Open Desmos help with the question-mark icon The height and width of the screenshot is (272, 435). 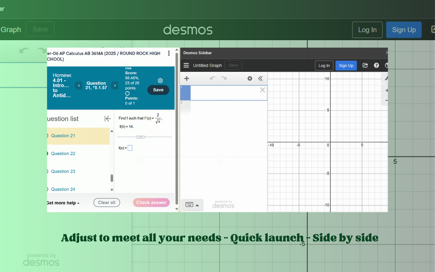click(x=376, y=65)
